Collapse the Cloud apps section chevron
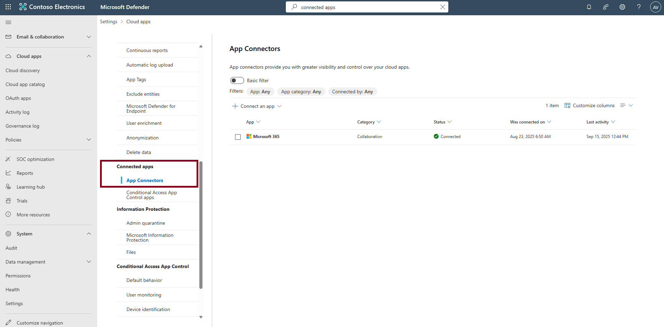This screenshot has height=327, width=664. pyautogui.click(x=89, y=56)
